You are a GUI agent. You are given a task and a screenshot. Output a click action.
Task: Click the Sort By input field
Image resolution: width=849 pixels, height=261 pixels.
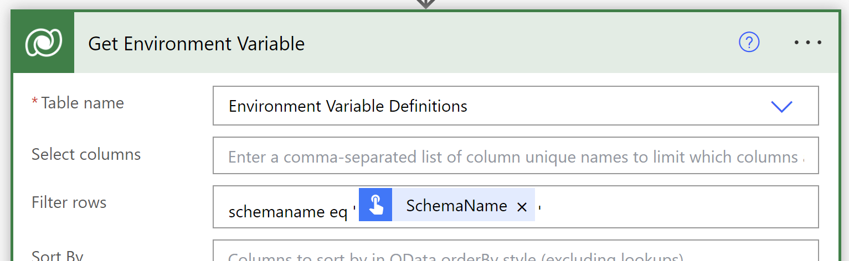(x=515, y=253)
